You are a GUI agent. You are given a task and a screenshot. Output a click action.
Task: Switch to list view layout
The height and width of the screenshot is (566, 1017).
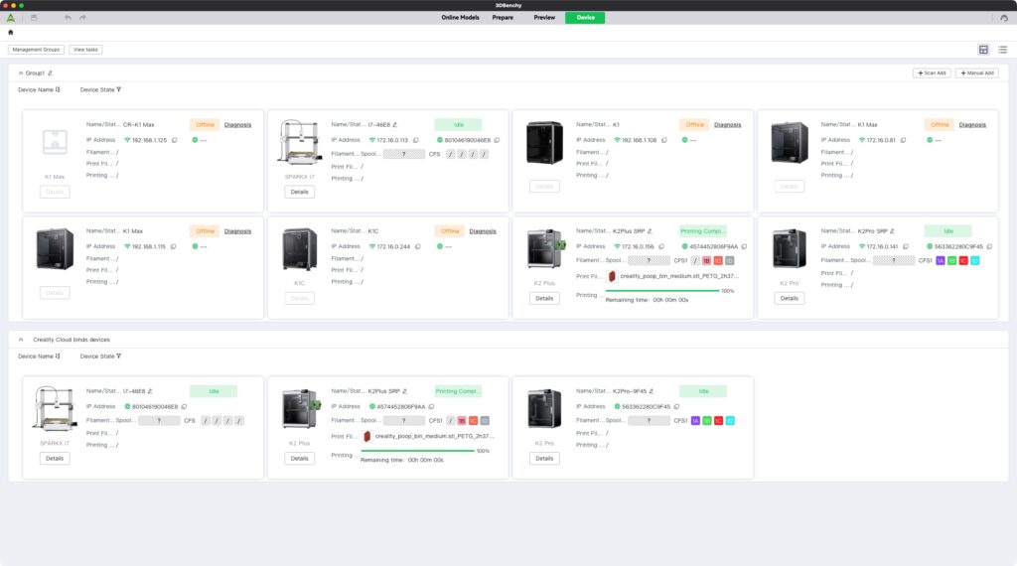coord(1002,50)
